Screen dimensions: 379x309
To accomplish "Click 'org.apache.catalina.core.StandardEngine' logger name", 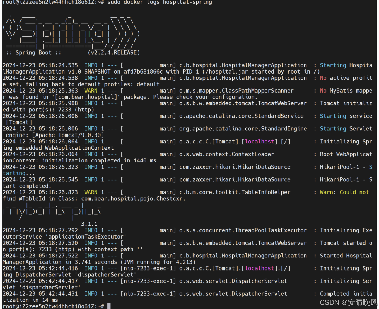I will point(243,129).
